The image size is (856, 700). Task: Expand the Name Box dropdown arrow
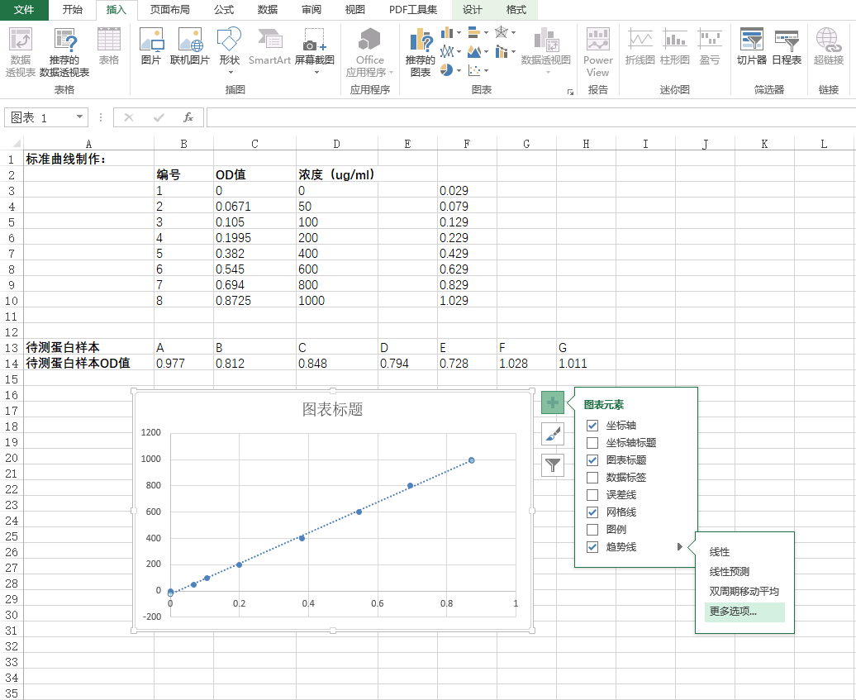pos(79,117)
